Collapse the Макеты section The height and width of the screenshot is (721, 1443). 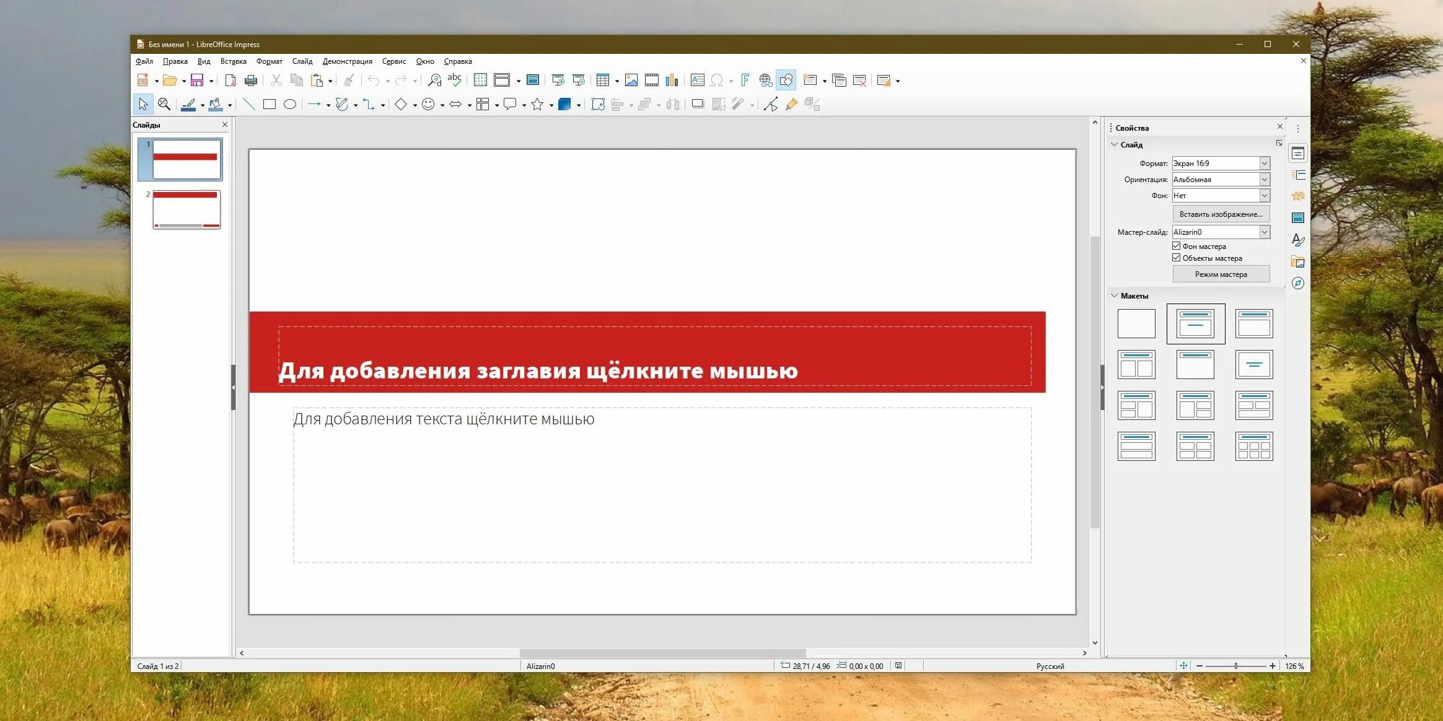pos(1115,296)
